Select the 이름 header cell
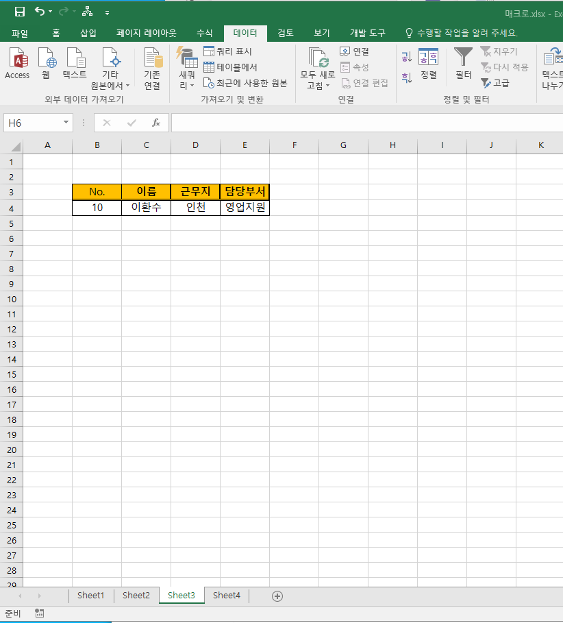This screenshot has width=563, height=623. click(x=146, y=191)
